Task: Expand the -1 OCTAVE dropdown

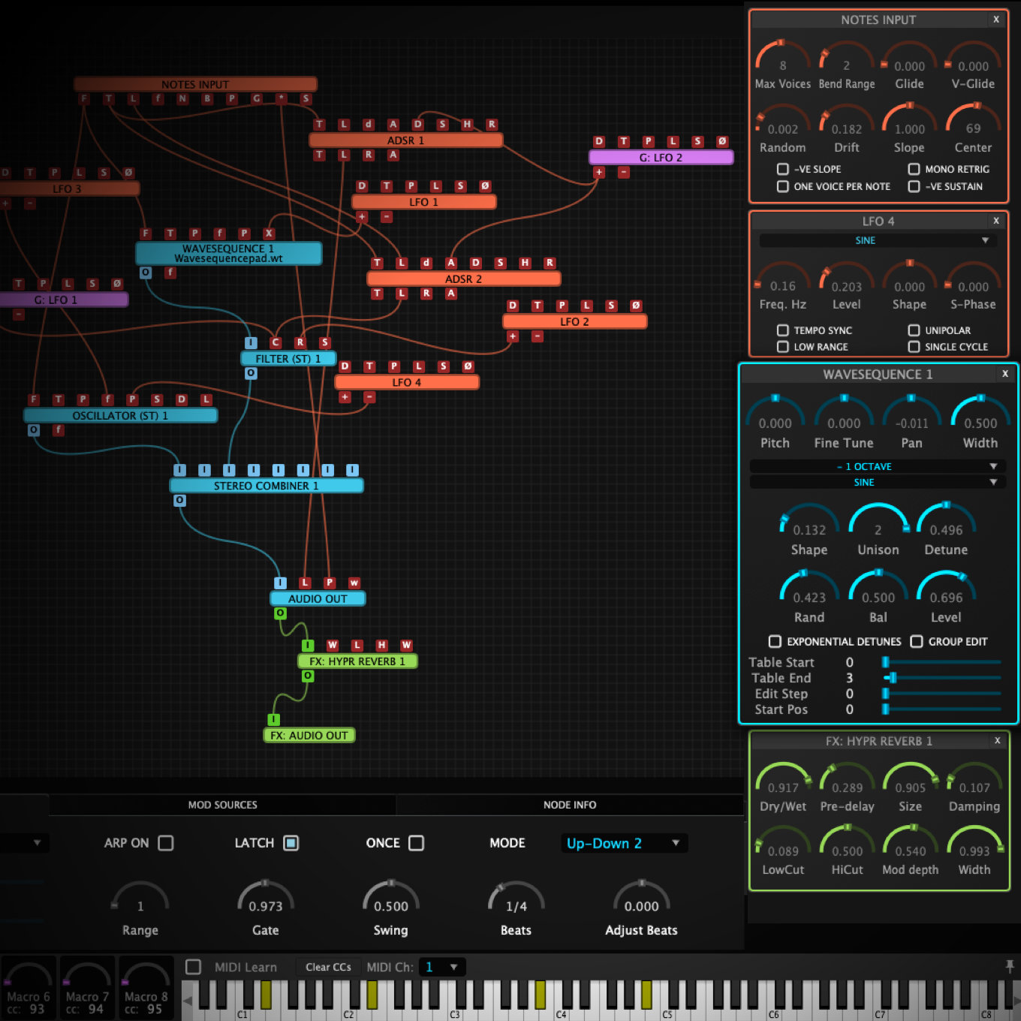Action: [x=877, y=466]
